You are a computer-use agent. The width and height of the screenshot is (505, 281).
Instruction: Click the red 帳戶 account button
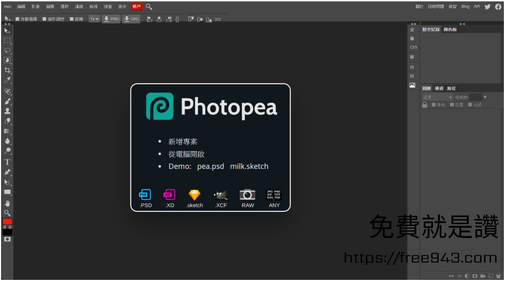137,7
